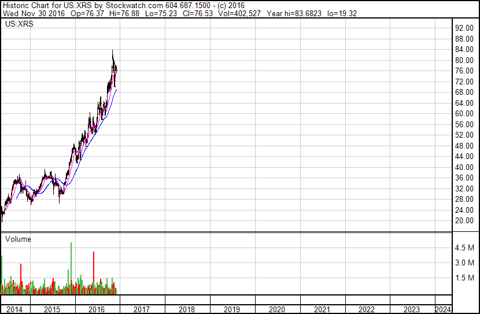
Task: Select the 2018 year label on timeline
Action: pos(186,309)
